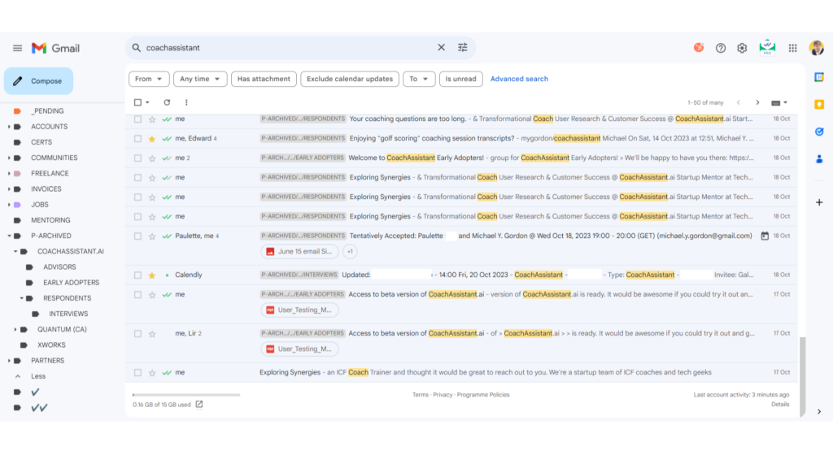Open the account profile avatar
This screenshot has height=468, width=833.
[x=817, y=48]
